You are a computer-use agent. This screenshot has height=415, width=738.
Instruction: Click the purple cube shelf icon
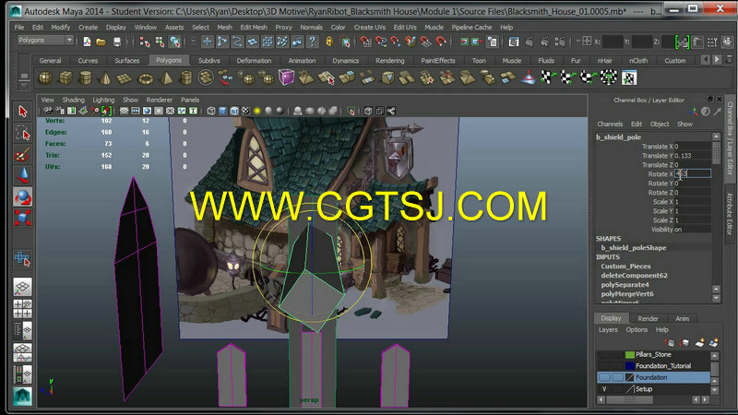286,77
